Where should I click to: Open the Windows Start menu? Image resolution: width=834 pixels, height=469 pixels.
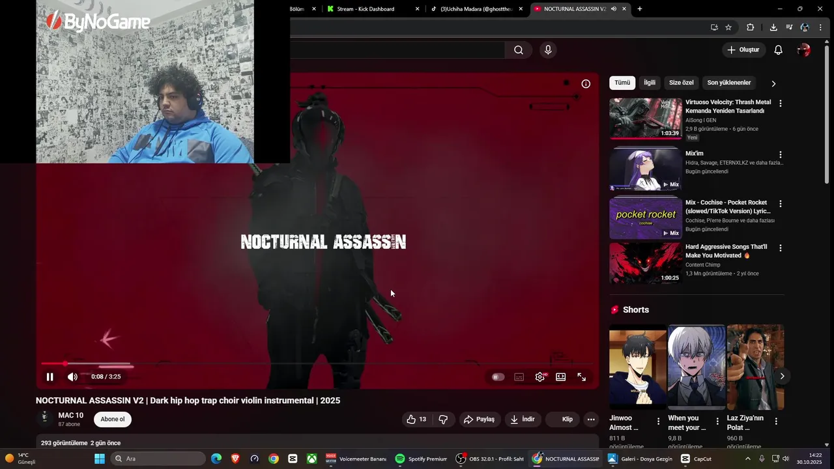100,459
